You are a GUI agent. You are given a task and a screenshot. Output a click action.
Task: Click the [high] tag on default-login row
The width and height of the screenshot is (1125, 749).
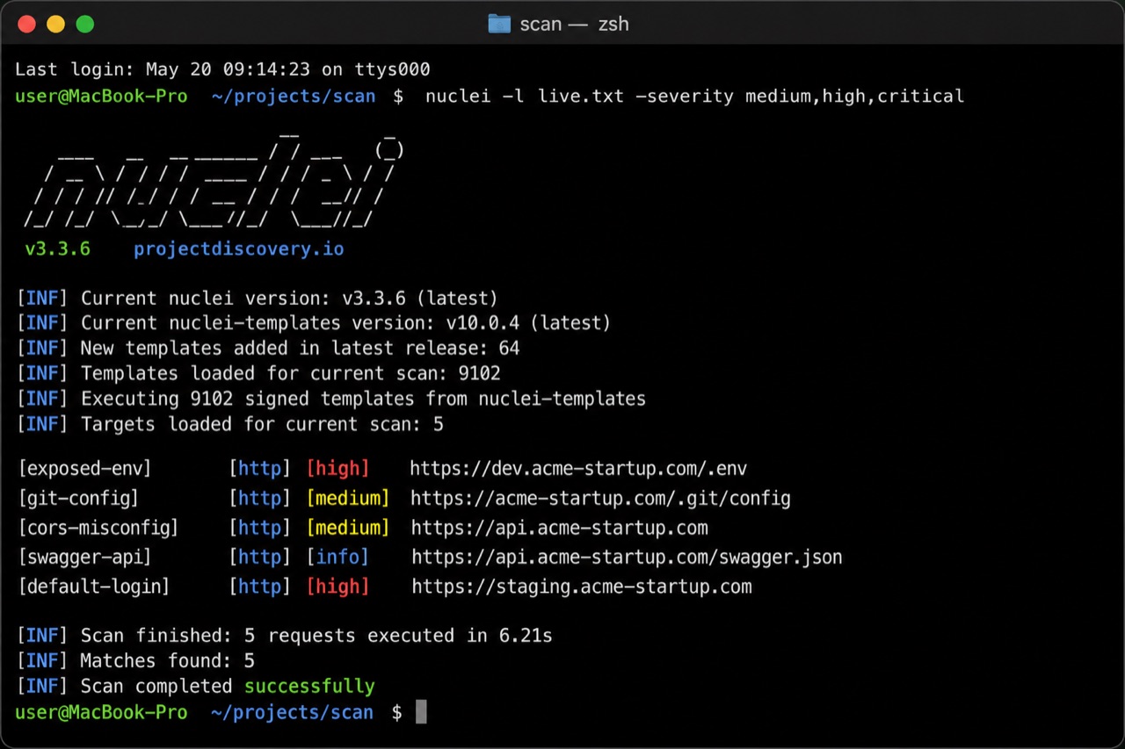point(337,587)
